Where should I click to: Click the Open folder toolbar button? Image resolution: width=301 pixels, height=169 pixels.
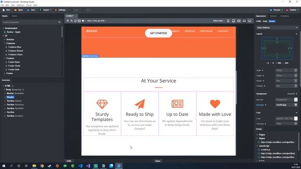coord(18,10)
